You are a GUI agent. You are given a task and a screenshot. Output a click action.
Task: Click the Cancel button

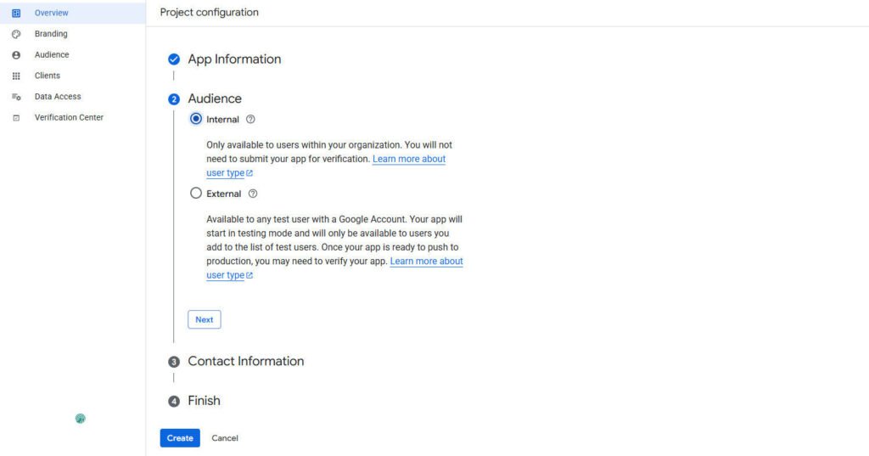click(224, 437)
